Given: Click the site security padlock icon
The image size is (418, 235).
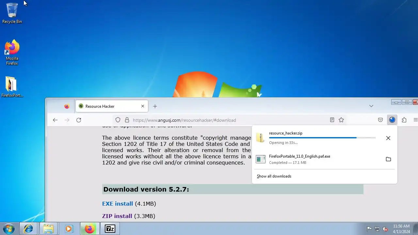Looking at the screenshot, I should coord(127,120).
